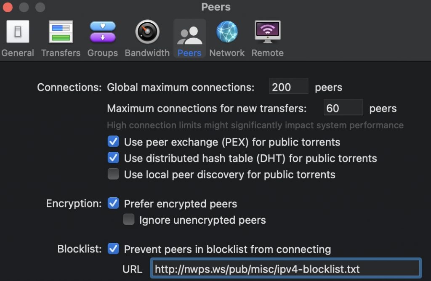
Task: Open the Network globe icon
Action: pyautogui.click(x=227, y=32)
